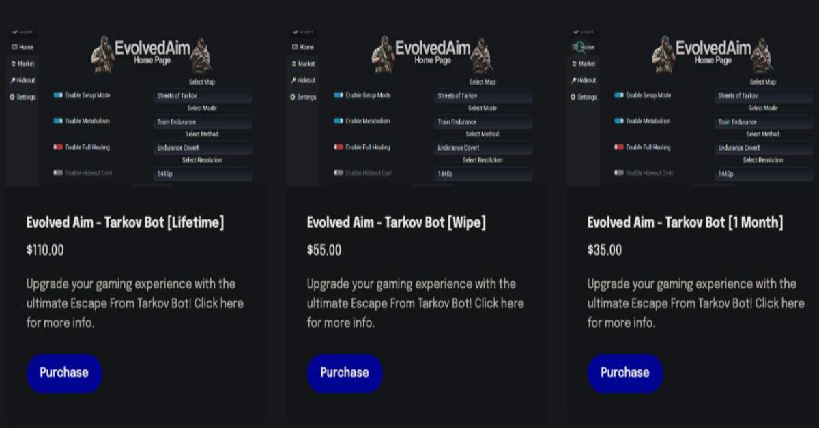Click the Settings gear icon in the Lifetime card
The image size is (819, 428).
point(12,97)
